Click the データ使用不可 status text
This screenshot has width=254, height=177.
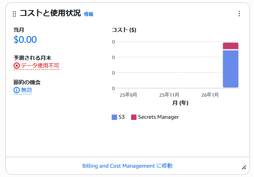click(40, 66)
